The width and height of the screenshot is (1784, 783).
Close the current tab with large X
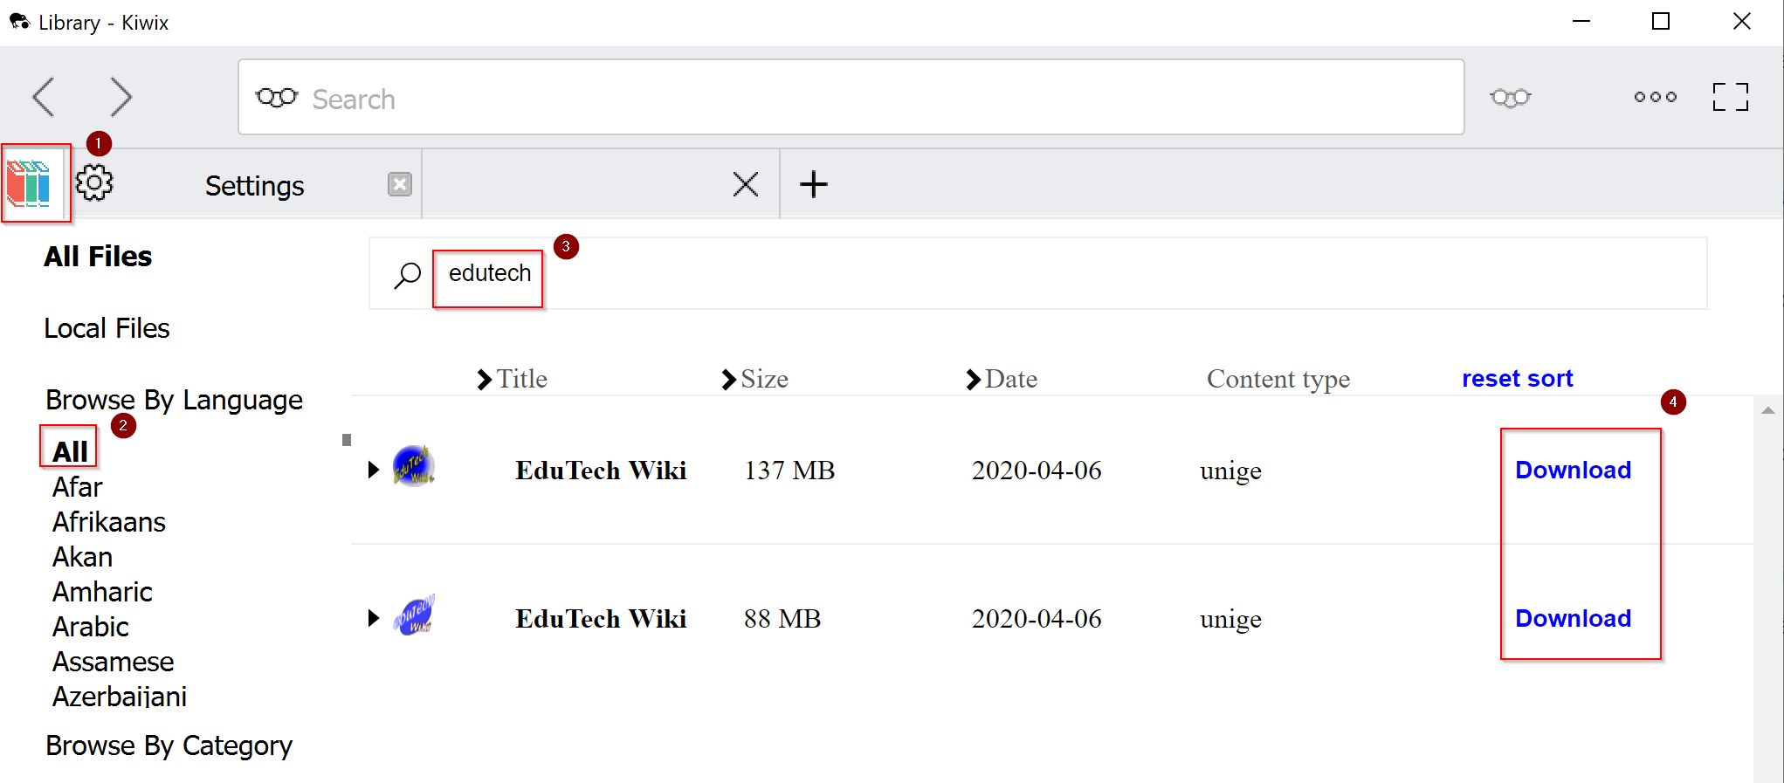(x=745, y=184)
